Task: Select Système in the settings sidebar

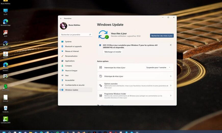Action: coord(68,42)
